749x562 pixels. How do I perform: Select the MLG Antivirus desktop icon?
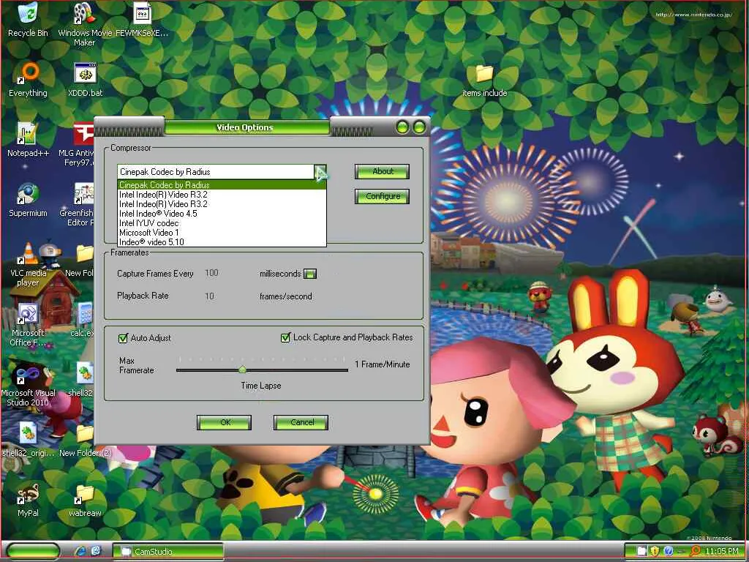tap(76, 144)
